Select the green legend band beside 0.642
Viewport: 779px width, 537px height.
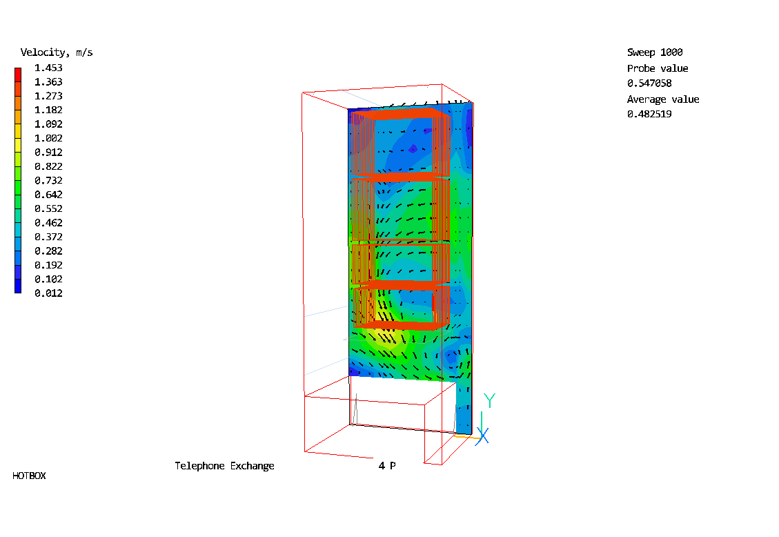coord(18,195)
